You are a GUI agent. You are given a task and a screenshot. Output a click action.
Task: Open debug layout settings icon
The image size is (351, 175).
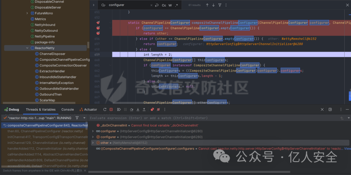[x=330, y=109]
